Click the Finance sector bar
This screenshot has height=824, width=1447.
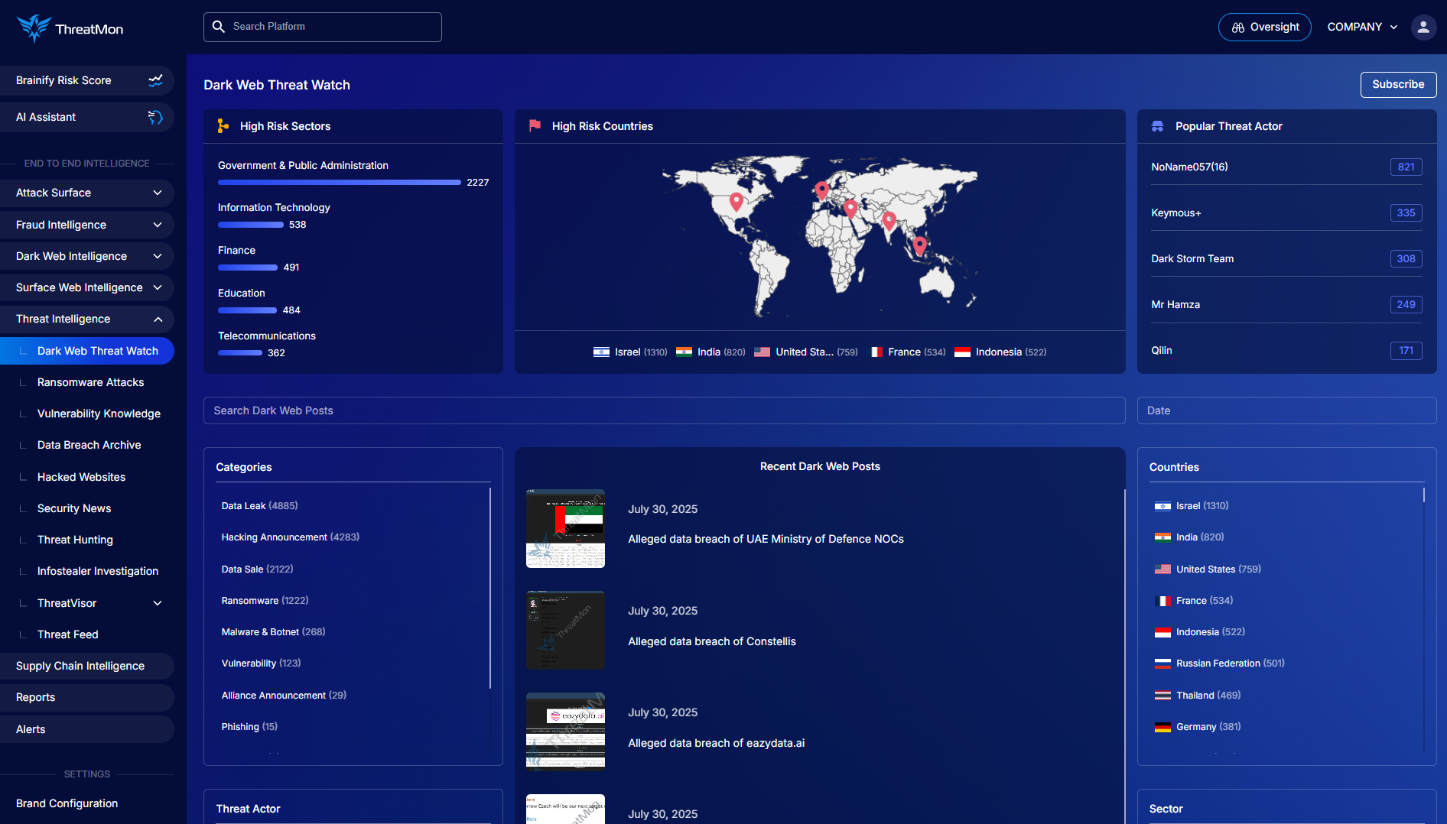[248, 268]
